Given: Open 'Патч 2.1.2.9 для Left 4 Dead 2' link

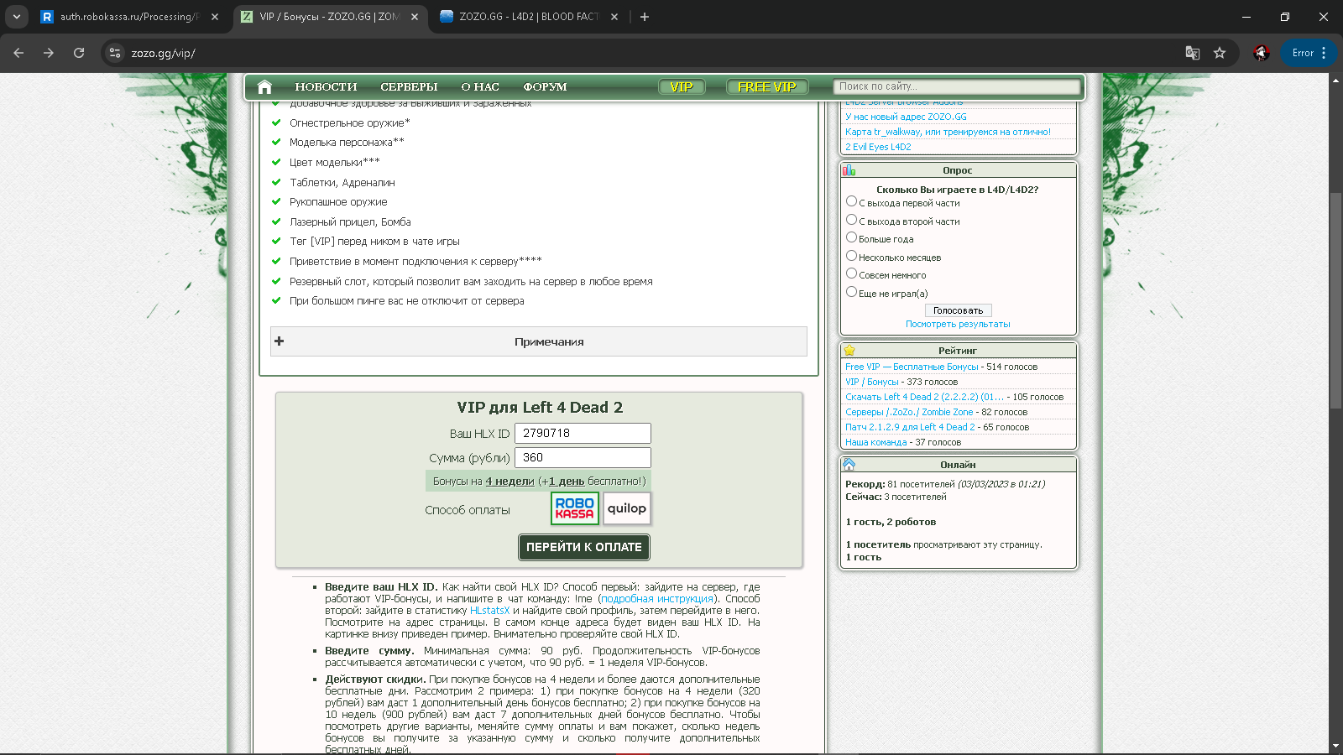Looking at the screenshot, I should [910, 427].
